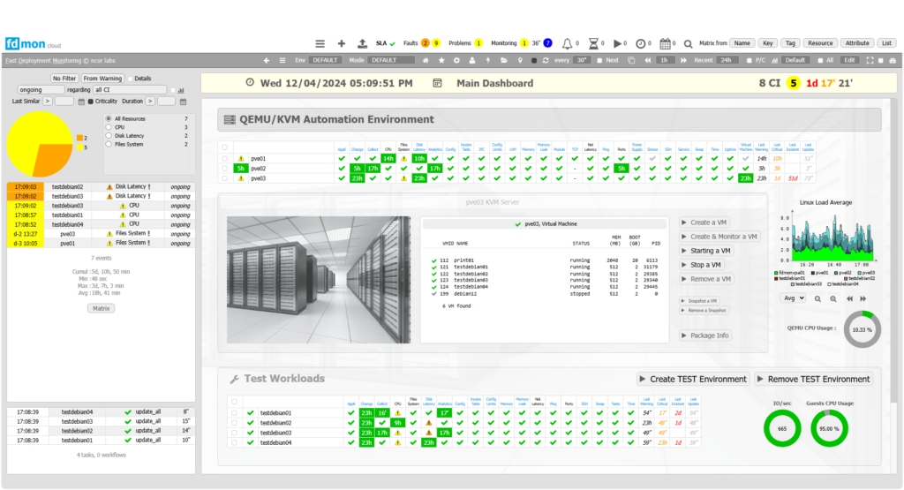The height and width of the screenshot is (490, 904).
Task: Click the lightning bolt icon
Action: pos(487,60)
